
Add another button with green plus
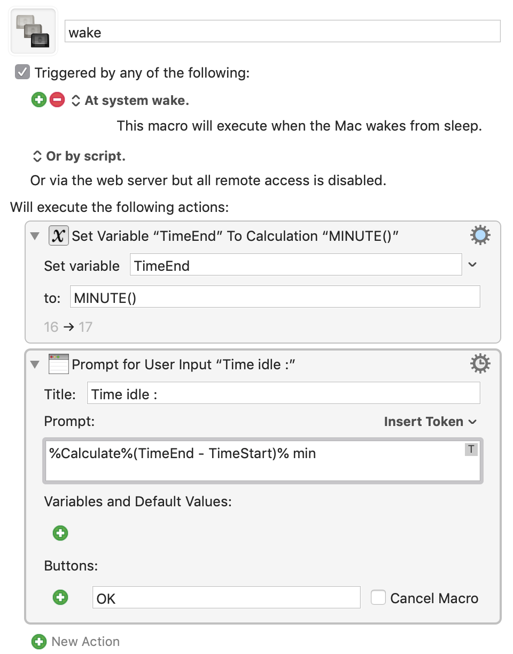point(60,597)
